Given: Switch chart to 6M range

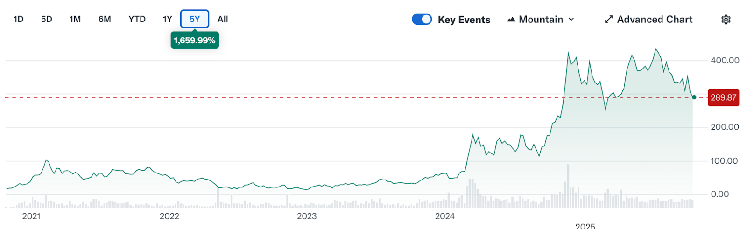Looking at the screenshot, I should pos(105,19).
